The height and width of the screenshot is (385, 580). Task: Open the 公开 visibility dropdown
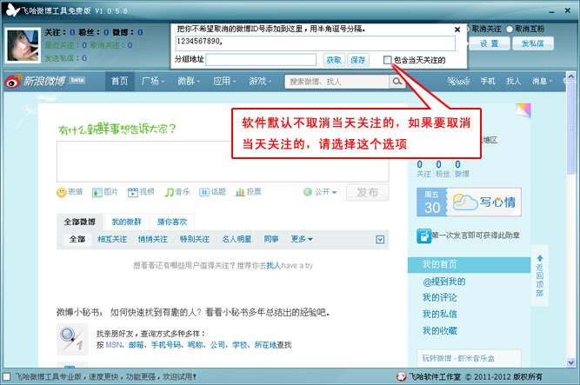pos(320,192)
